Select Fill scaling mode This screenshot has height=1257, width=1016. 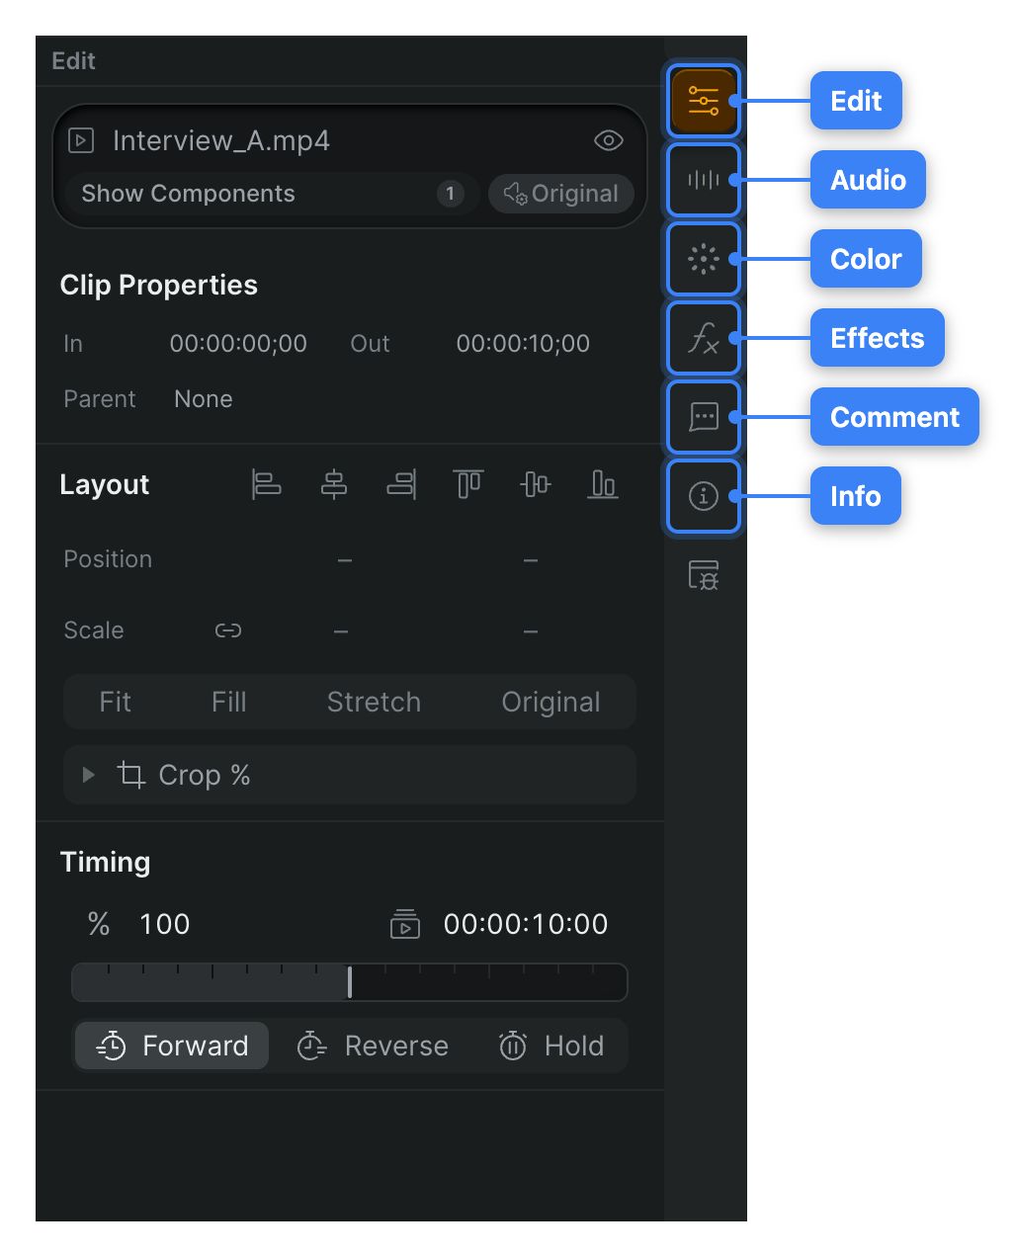point(228,702)
